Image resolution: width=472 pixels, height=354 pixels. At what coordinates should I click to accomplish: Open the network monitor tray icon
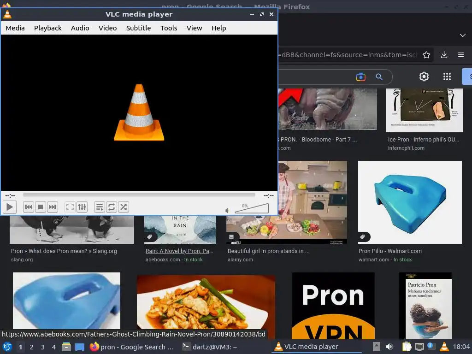[419, 347]
